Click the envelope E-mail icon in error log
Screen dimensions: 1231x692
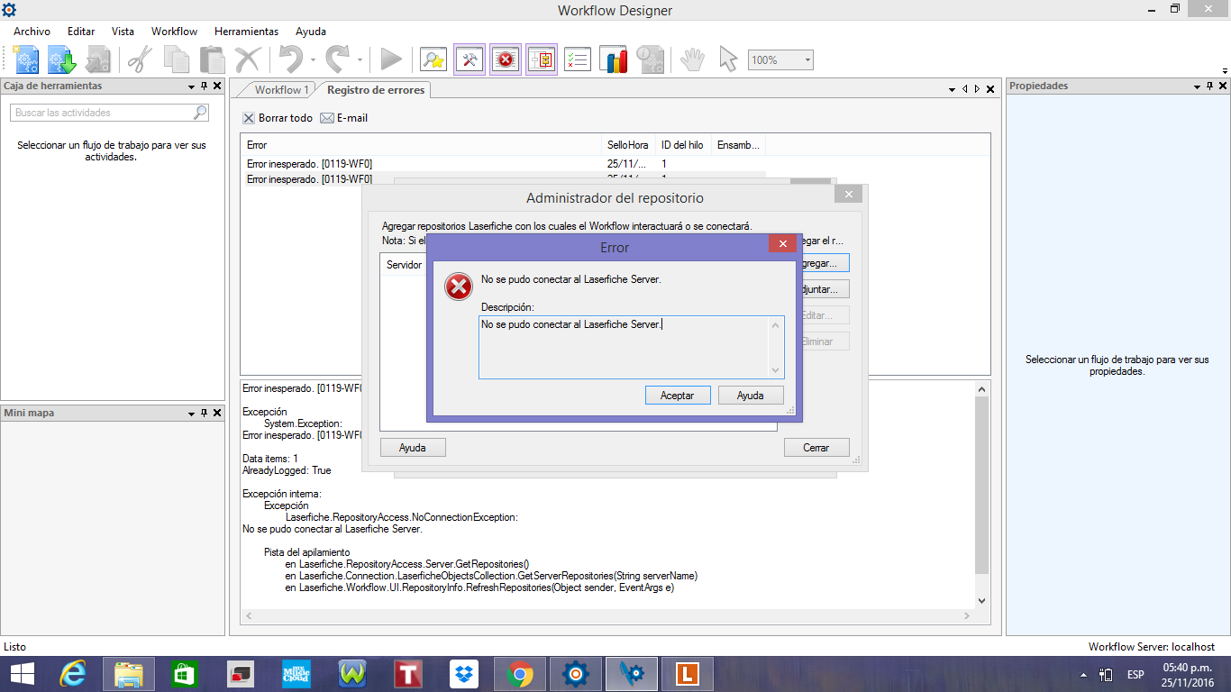pyautogui.click(x=327, y=118)
